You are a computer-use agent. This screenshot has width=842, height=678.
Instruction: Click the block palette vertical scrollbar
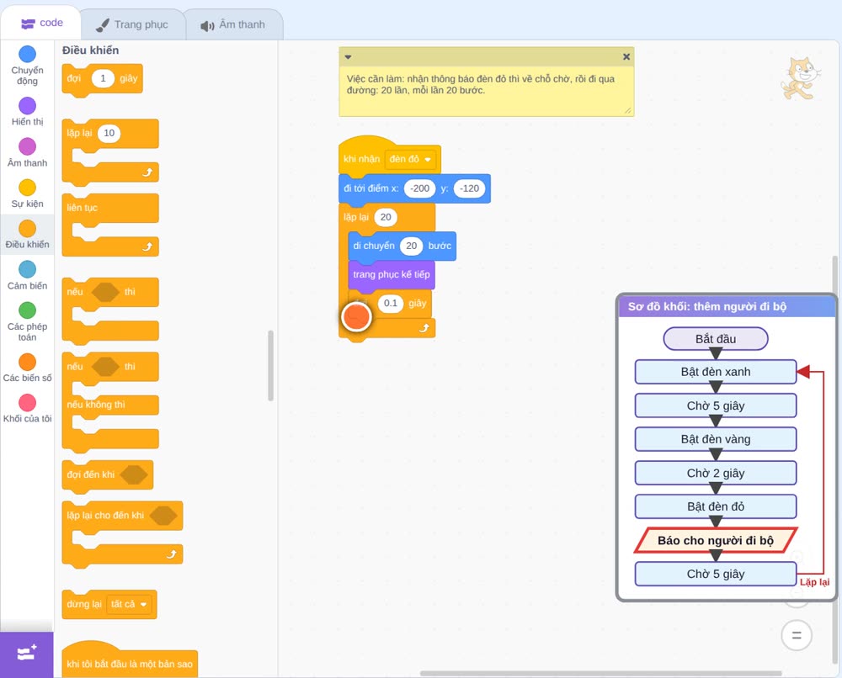(x=270, y=365)
